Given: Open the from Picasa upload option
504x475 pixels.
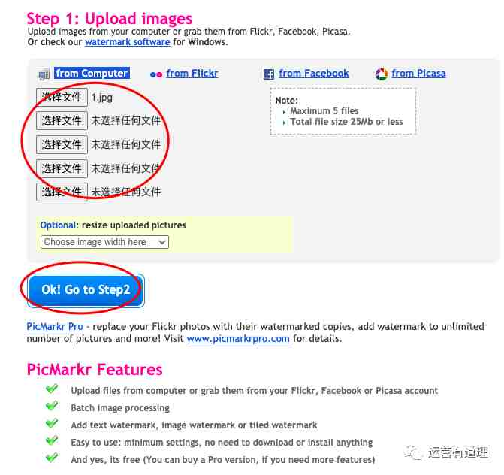Looking at the screenshot, I should click(x=418, y=74).
